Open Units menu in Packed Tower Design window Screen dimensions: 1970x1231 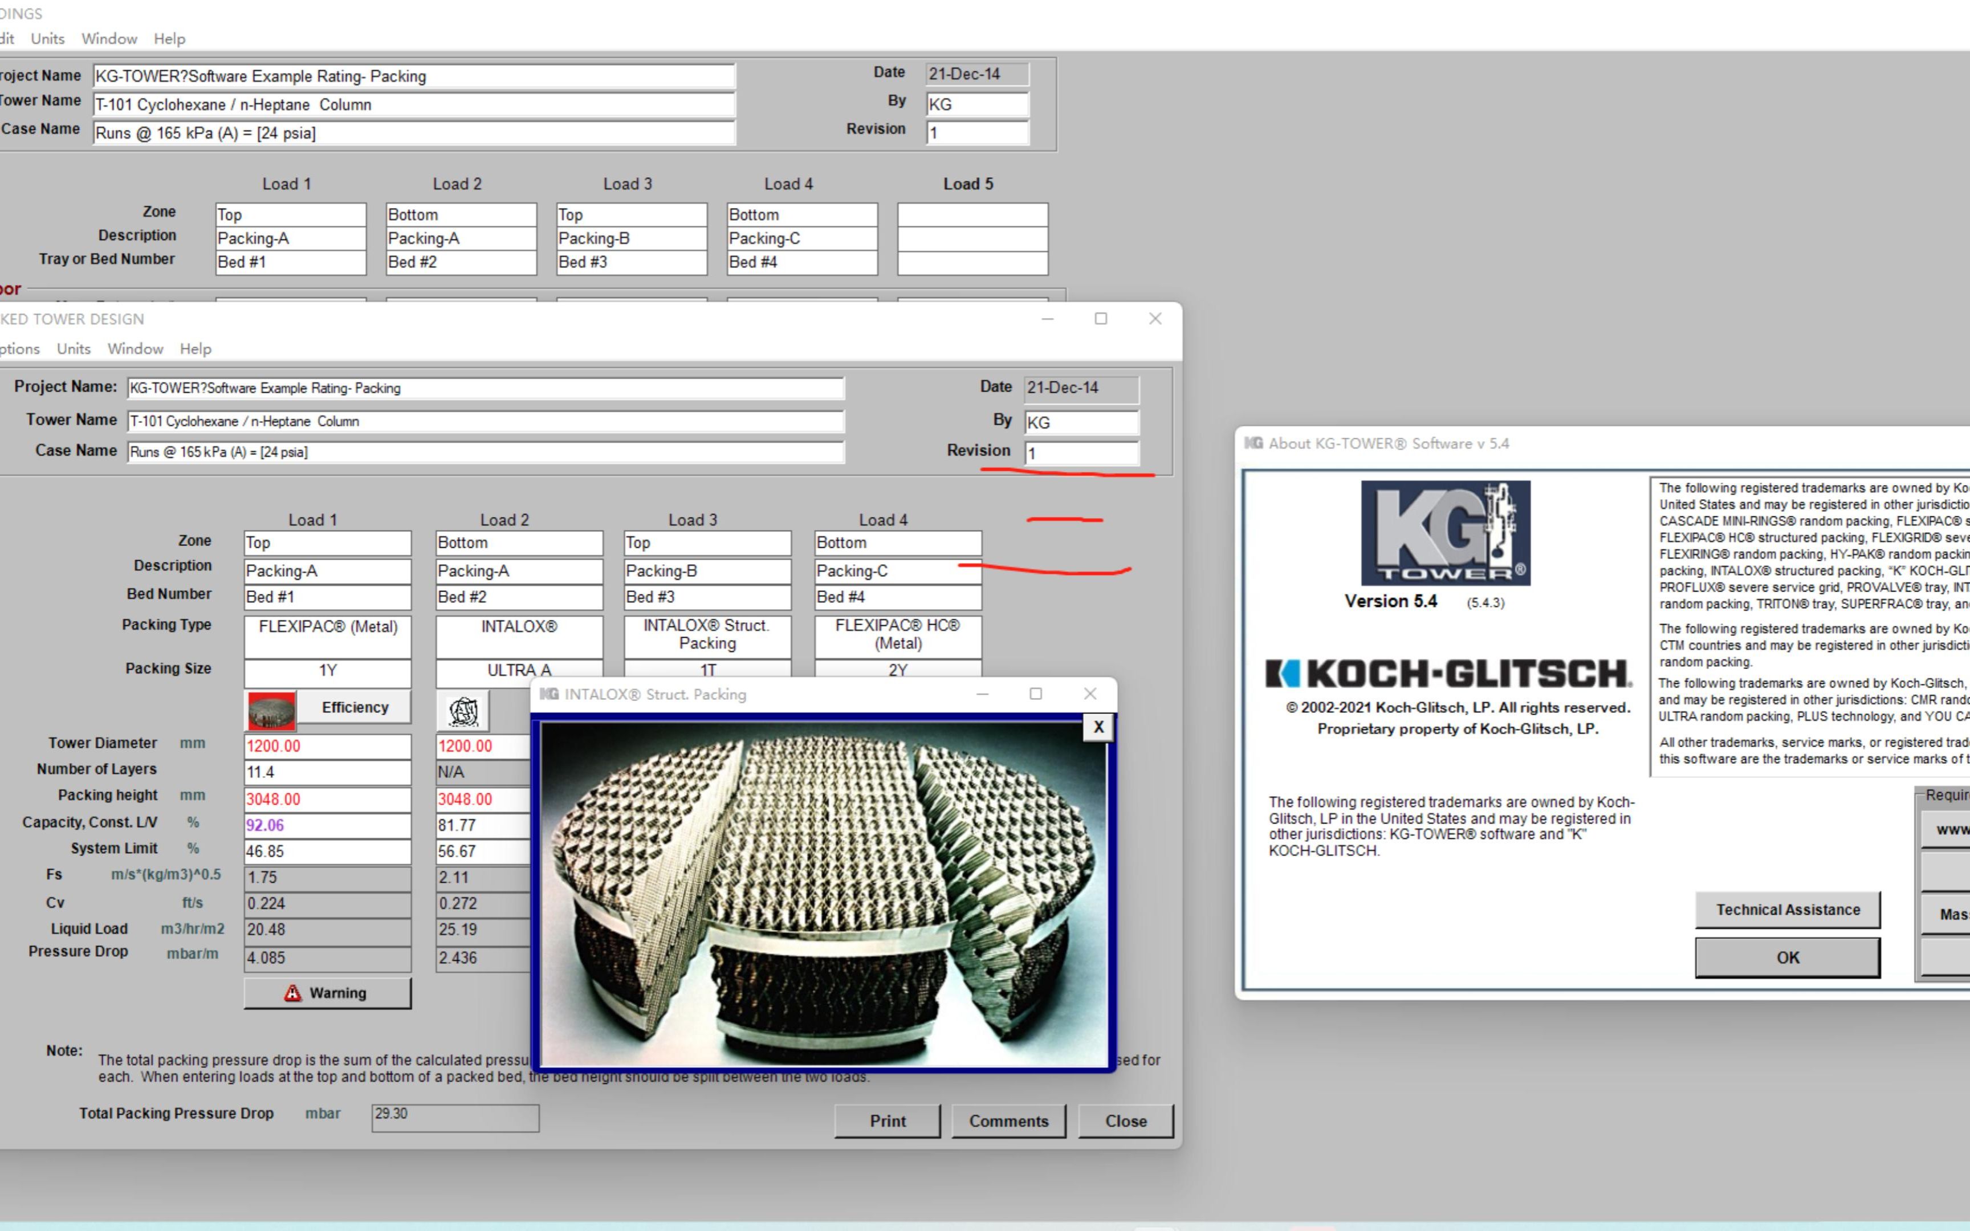(x=74, y=348)
